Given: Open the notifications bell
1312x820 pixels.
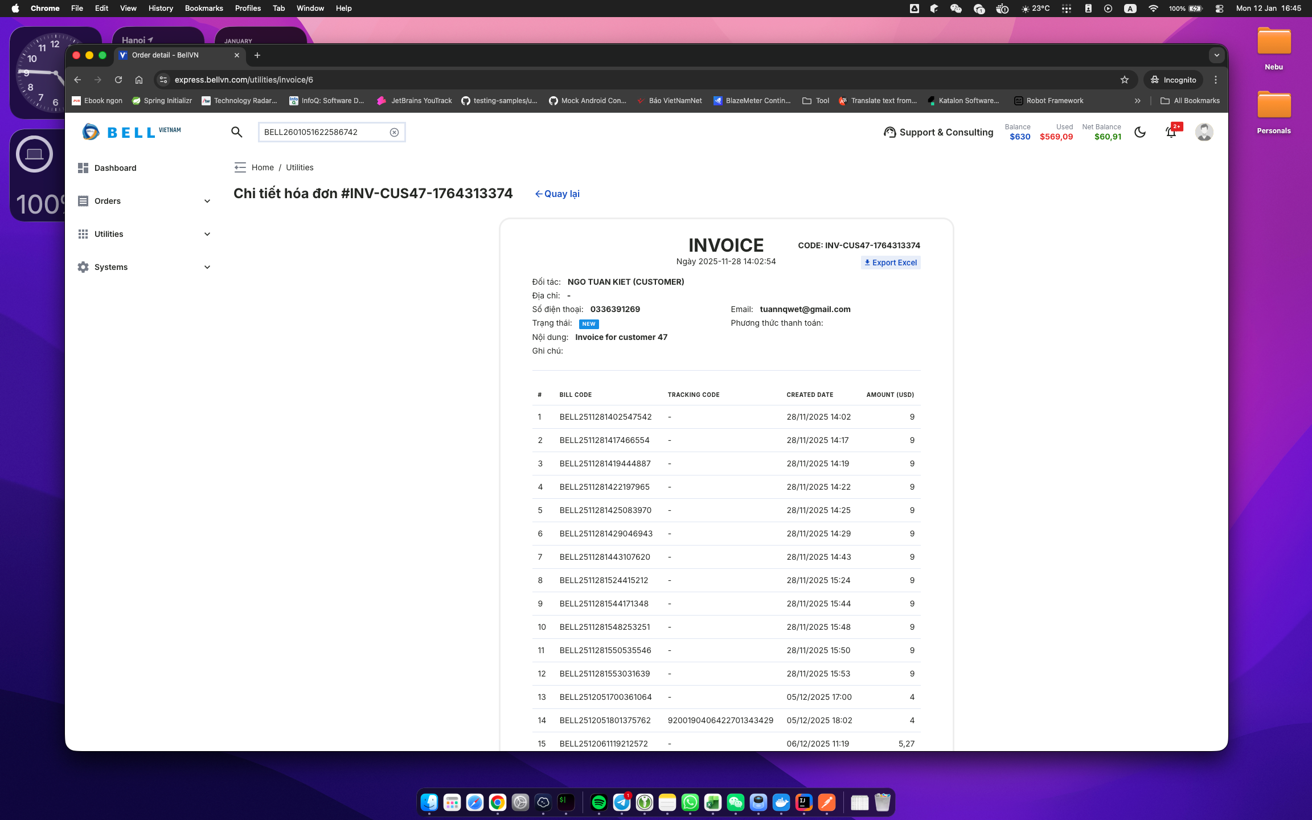Looking at the screenshot, I should pos(1171,132).
